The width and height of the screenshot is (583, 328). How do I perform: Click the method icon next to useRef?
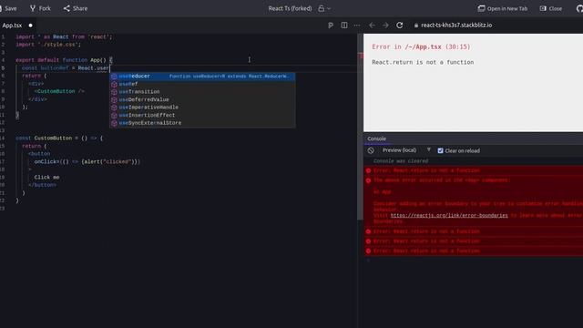(x=114, y=84)
